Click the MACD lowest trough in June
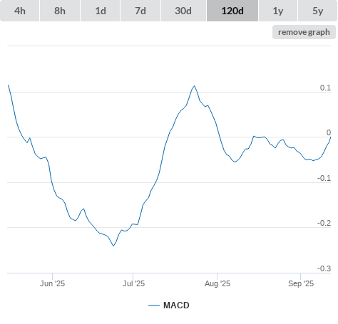The height and width of the screenshot is (324, 338). point(113,246)
